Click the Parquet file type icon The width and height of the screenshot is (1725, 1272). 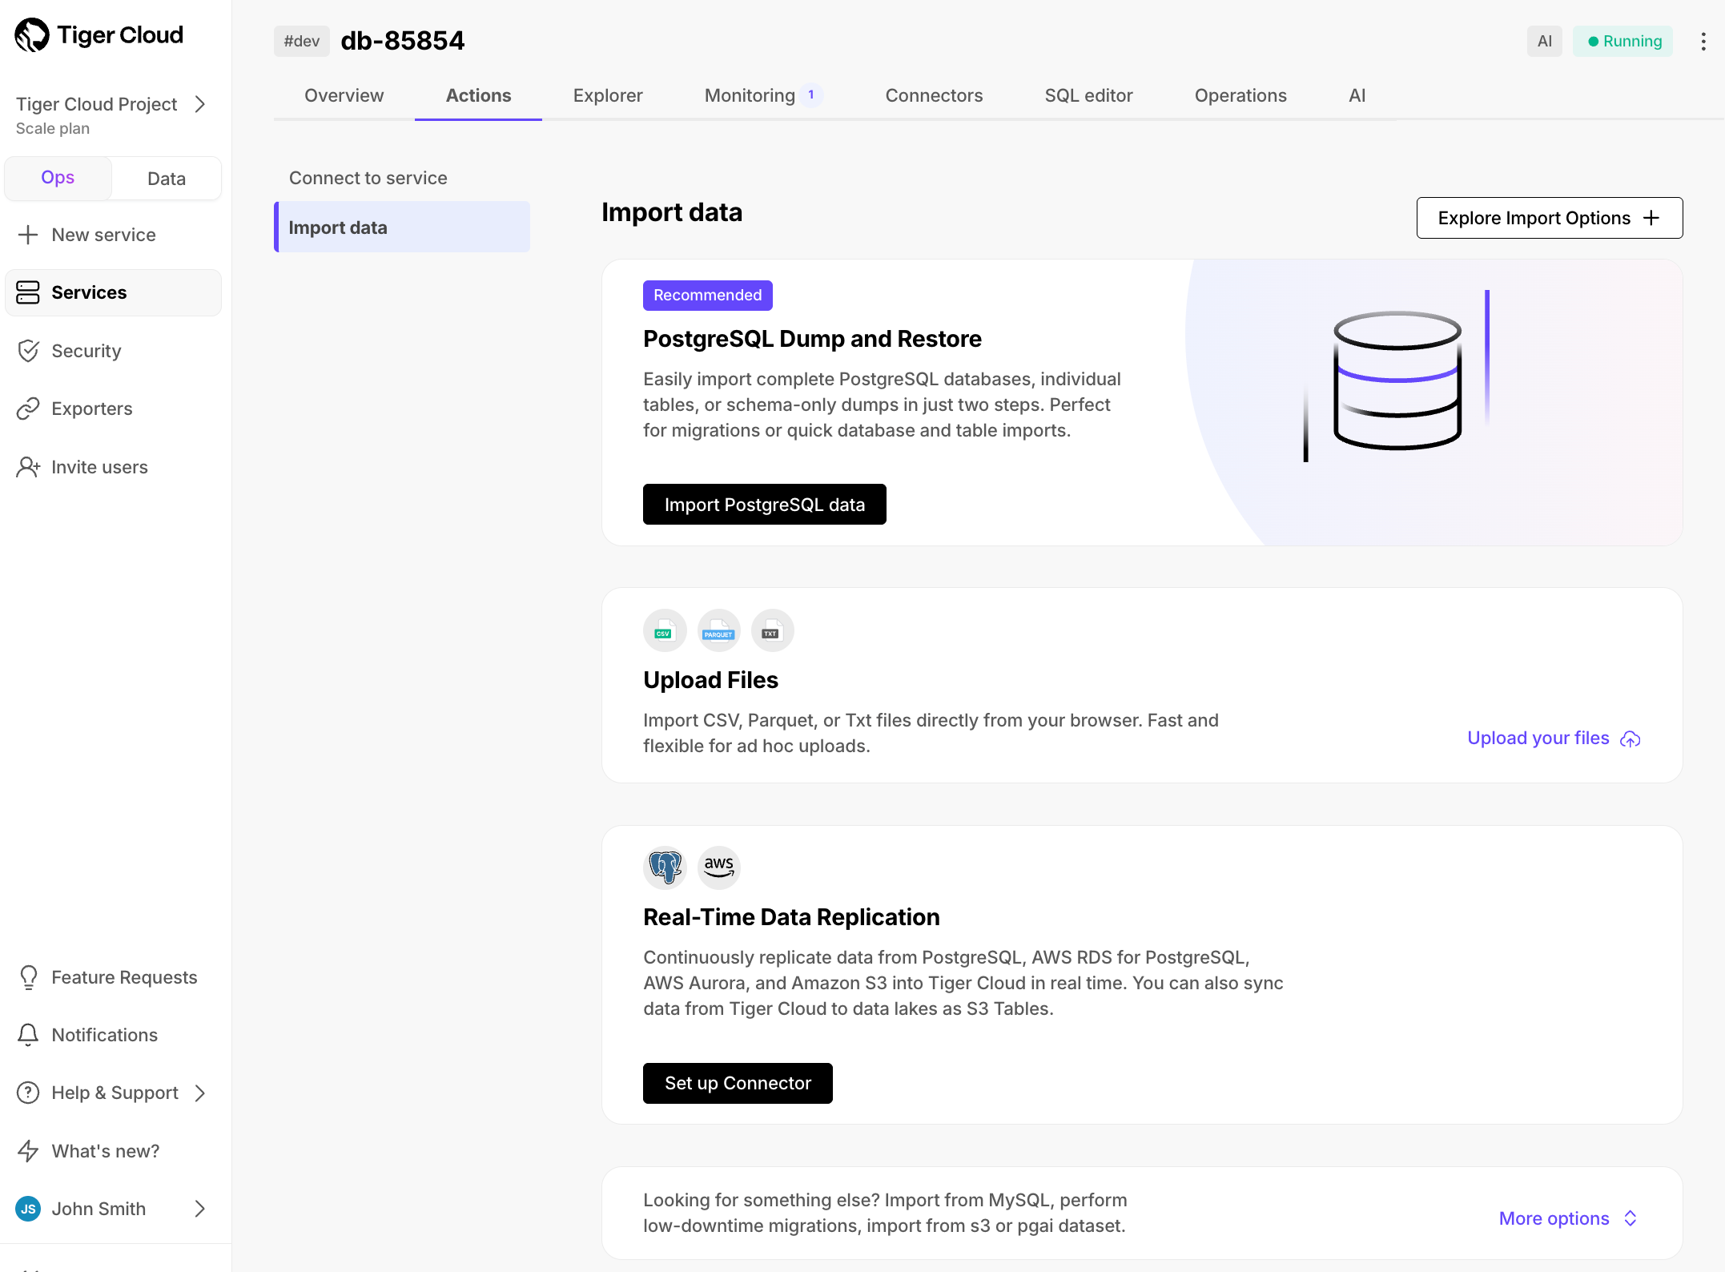718,630
